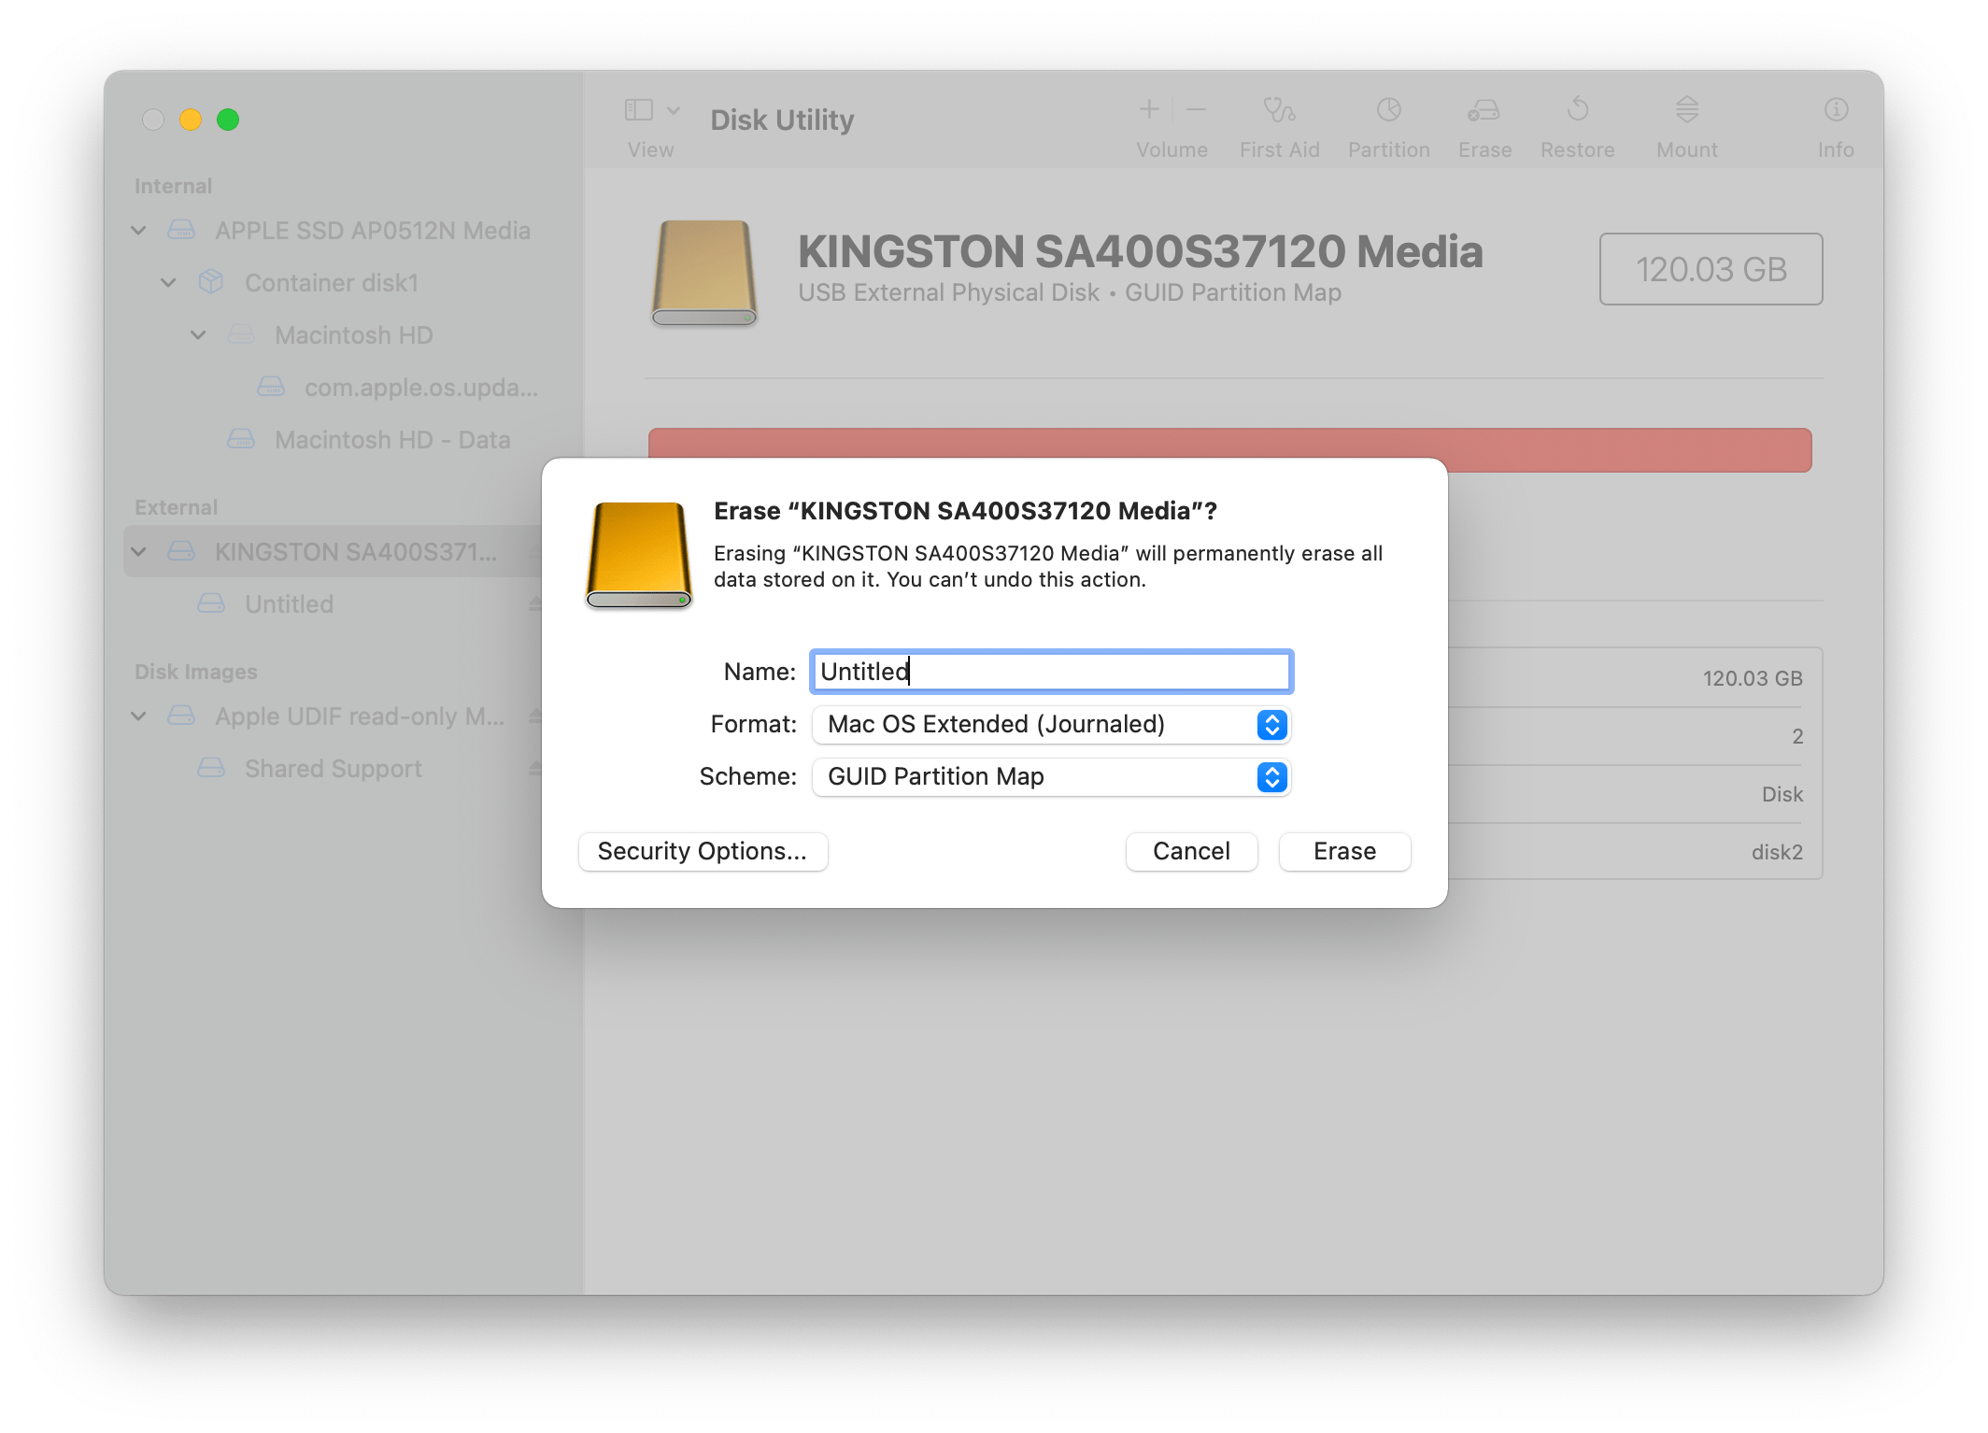Click the Mount toolbar icon
The image size is (1988, 1433).
[x=1686, y=110]
